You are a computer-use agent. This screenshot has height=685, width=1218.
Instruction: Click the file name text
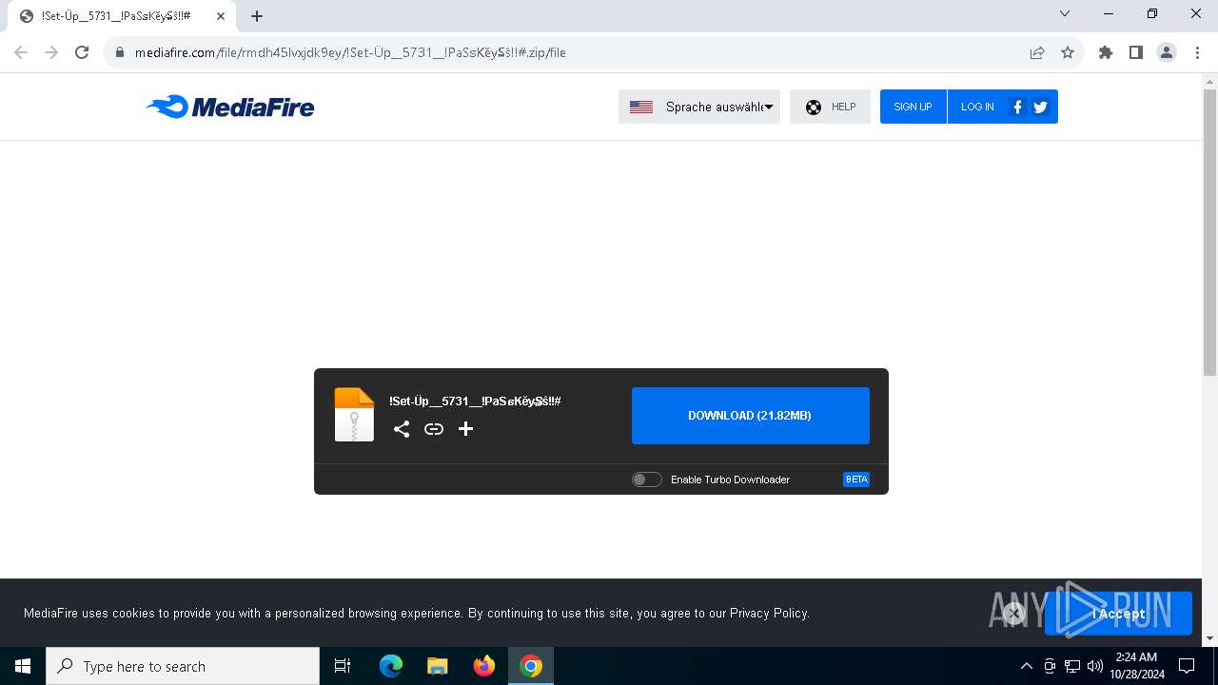(x=475, y=401)
